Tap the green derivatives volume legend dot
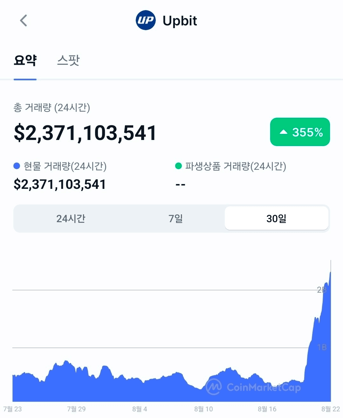This screenshot has height=418, width=343. (178, 166)
